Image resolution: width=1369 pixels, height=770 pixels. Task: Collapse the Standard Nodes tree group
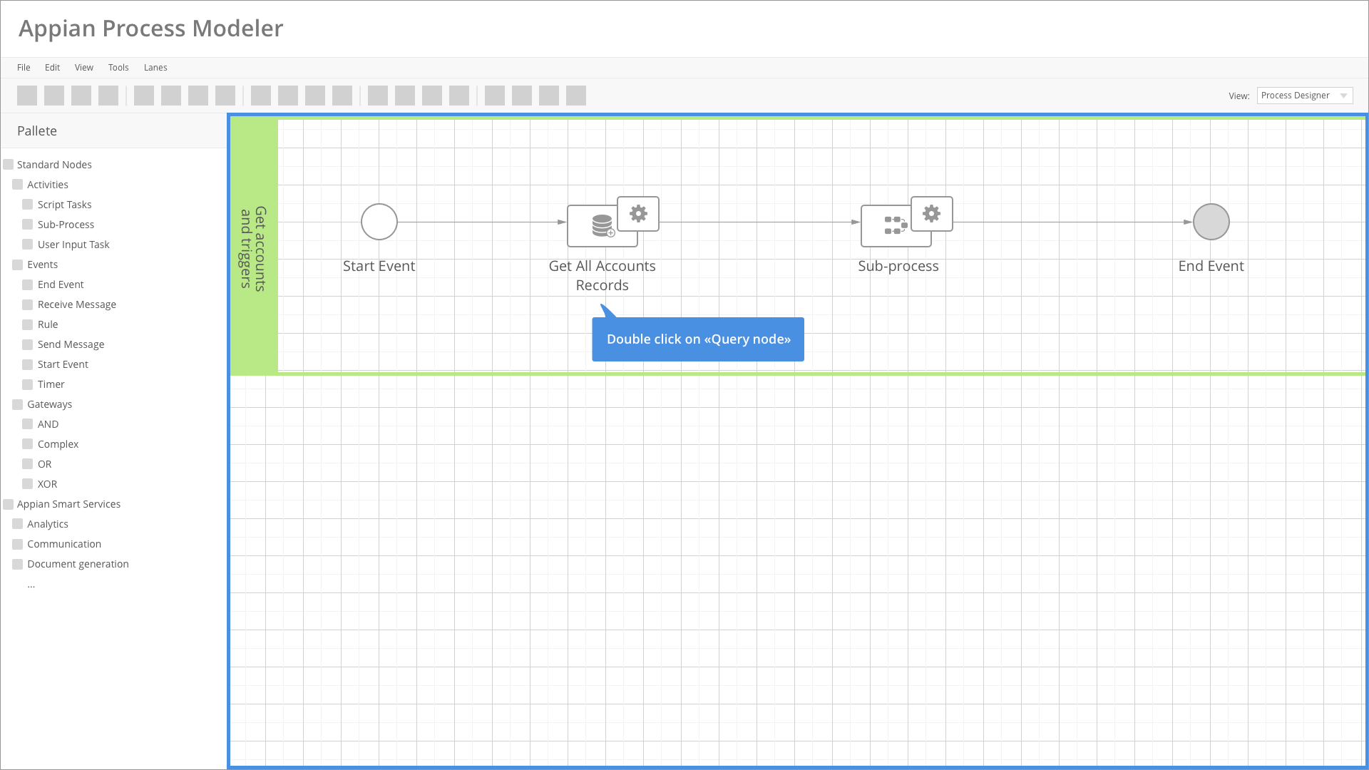[x=9, y=165]
